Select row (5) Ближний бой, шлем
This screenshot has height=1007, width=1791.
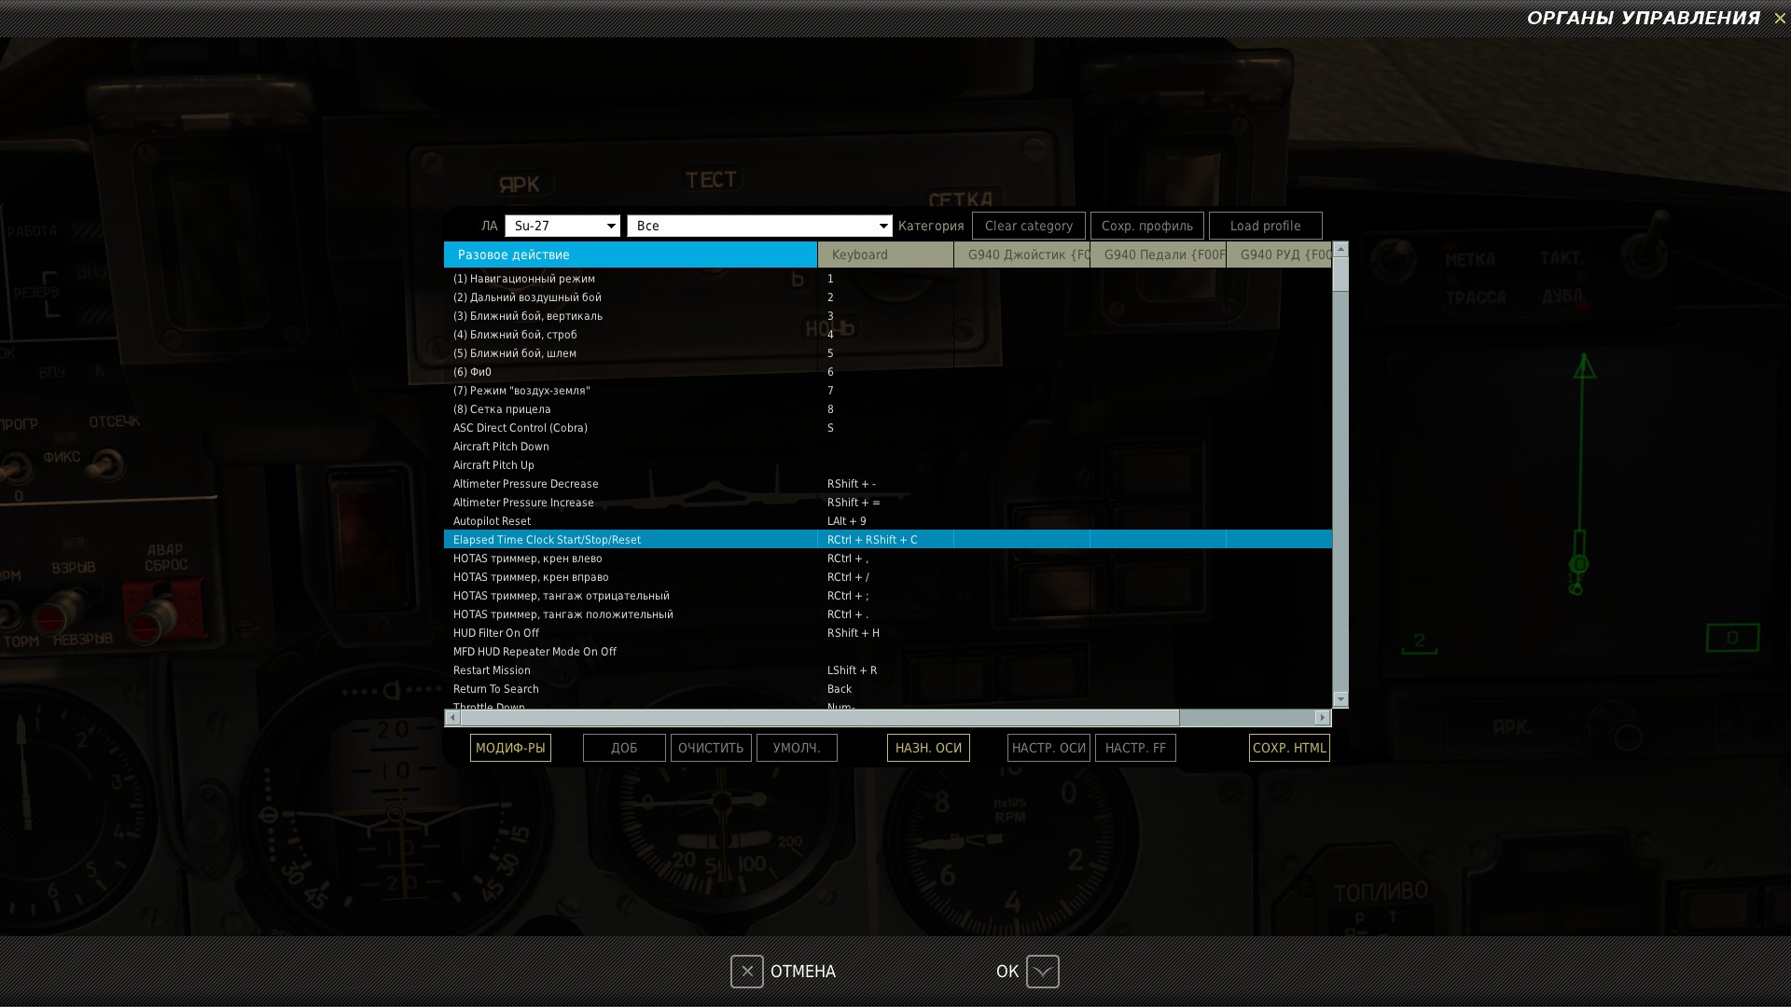(x=888, y=353)
